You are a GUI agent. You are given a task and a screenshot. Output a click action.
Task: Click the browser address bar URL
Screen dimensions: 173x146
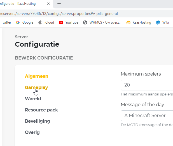(59, 13)
